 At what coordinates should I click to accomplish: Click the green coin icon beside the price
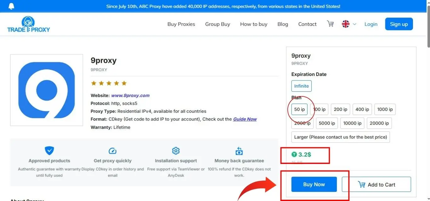pyautogui.click(x=294, y=154)
